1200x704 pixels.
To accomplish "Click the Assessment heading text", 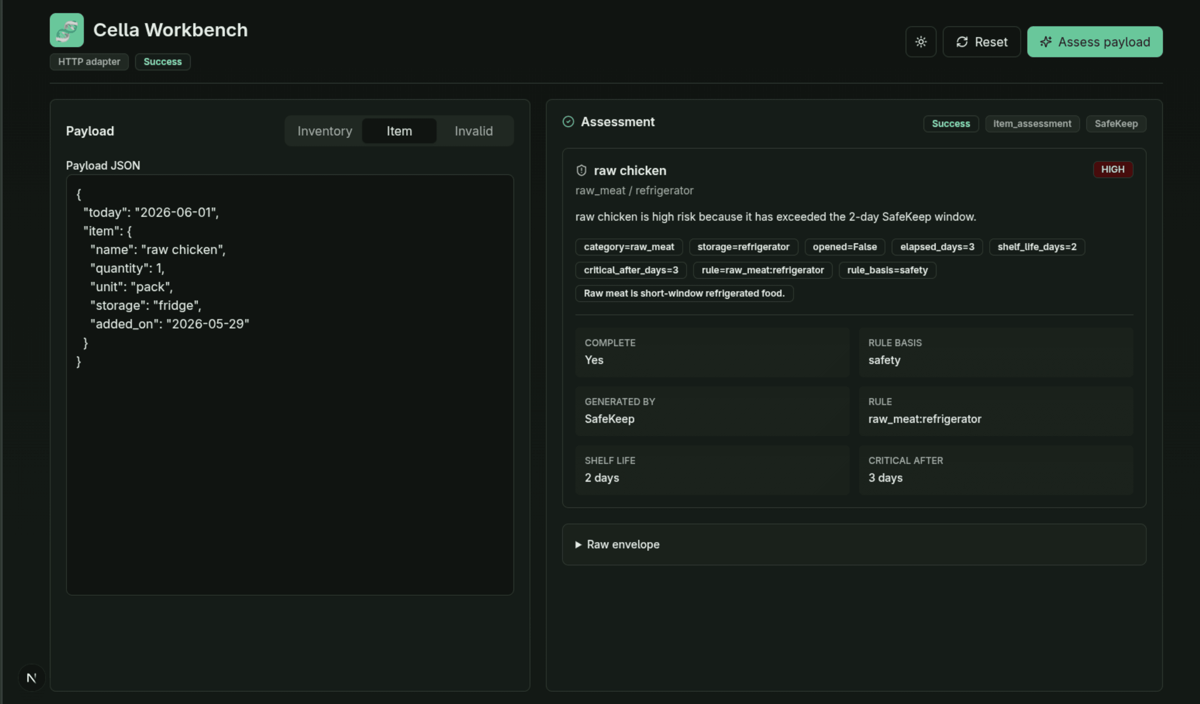I will pyautogui.click(x=617, y=122).
